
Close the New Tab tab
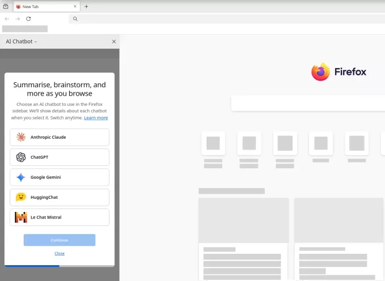point(75,6)
